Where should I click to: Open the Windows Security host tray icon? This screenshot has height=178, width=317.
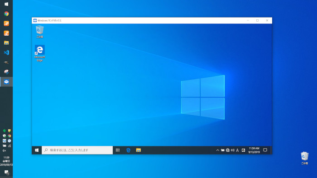(4, 136)
